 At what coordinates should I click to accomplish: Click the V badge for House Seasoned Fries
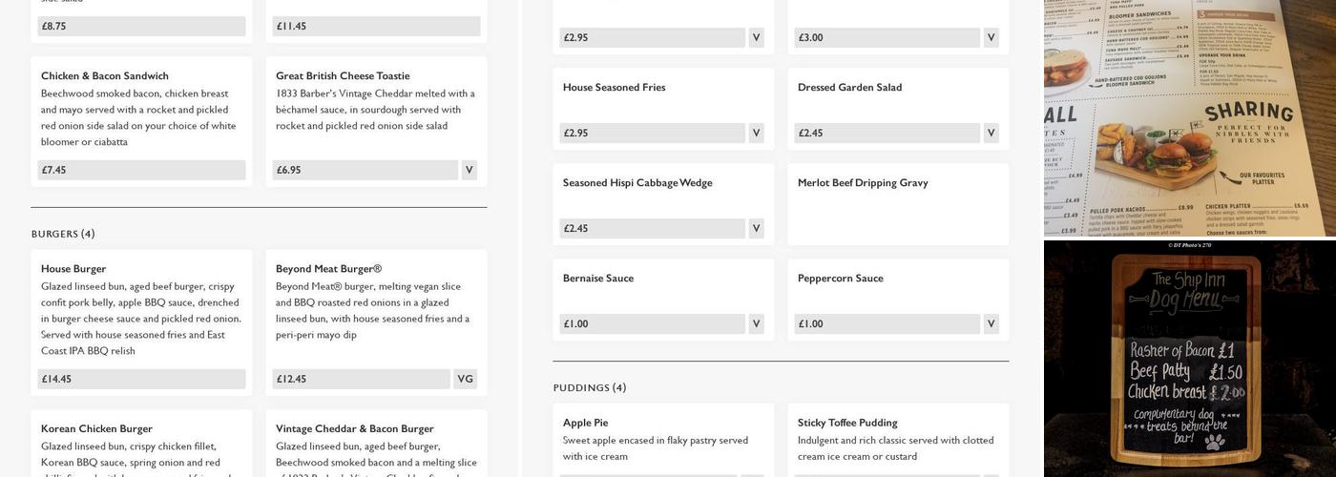coord(756,133)
